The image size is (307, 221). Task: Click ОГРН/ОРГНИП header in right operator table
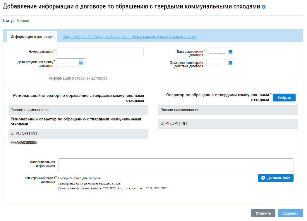coord(174,124)
